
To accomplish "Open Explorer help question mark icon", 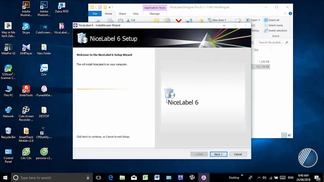I will pyautogui.click(x=290, y=14).
